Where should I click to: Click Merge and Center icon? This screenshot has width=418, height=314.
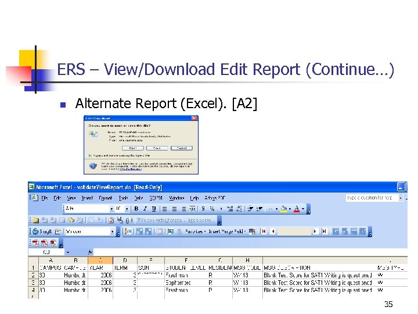click(192, 209)
